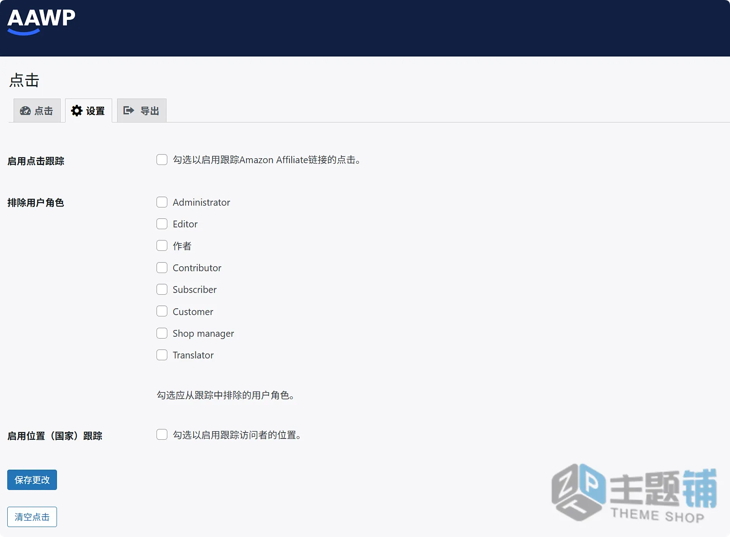Check the Administrator role checkbox

tap(162, 202)
